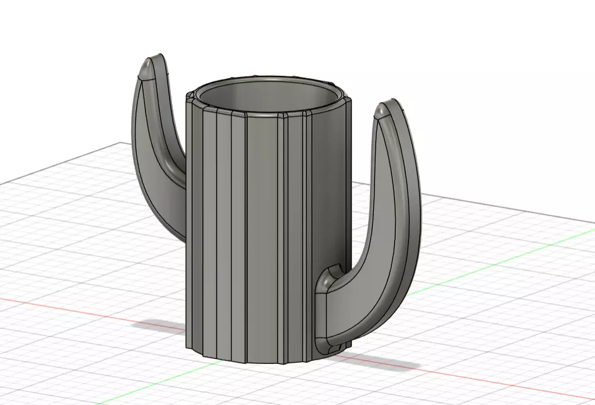Select the inner cavity of the cylinder

(268, 98)
